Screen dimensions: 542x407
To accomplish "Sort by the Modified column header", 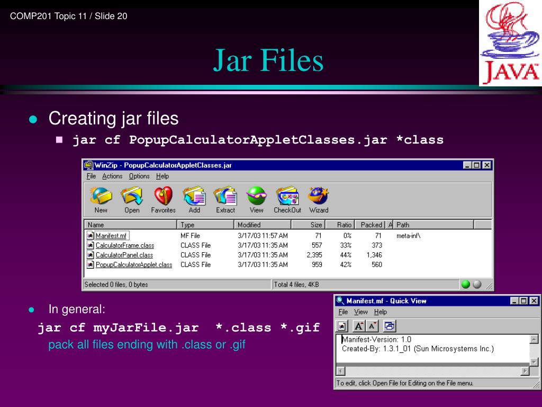I will [x=263, y=225].
